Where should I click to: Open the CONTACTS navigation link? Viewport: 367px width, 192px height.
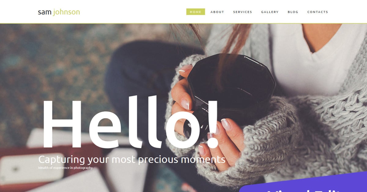pyautogui.click(x=317, y=12)
